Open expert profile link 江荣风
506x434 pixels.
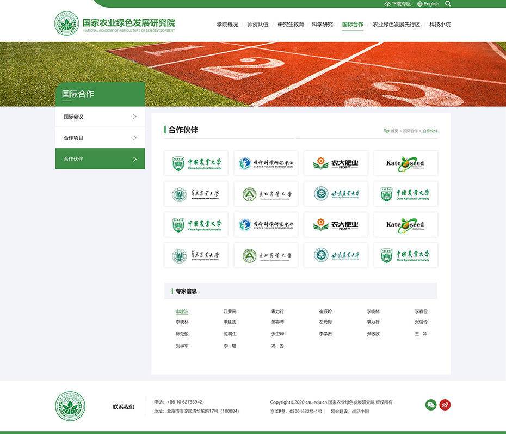pos(230,311)
